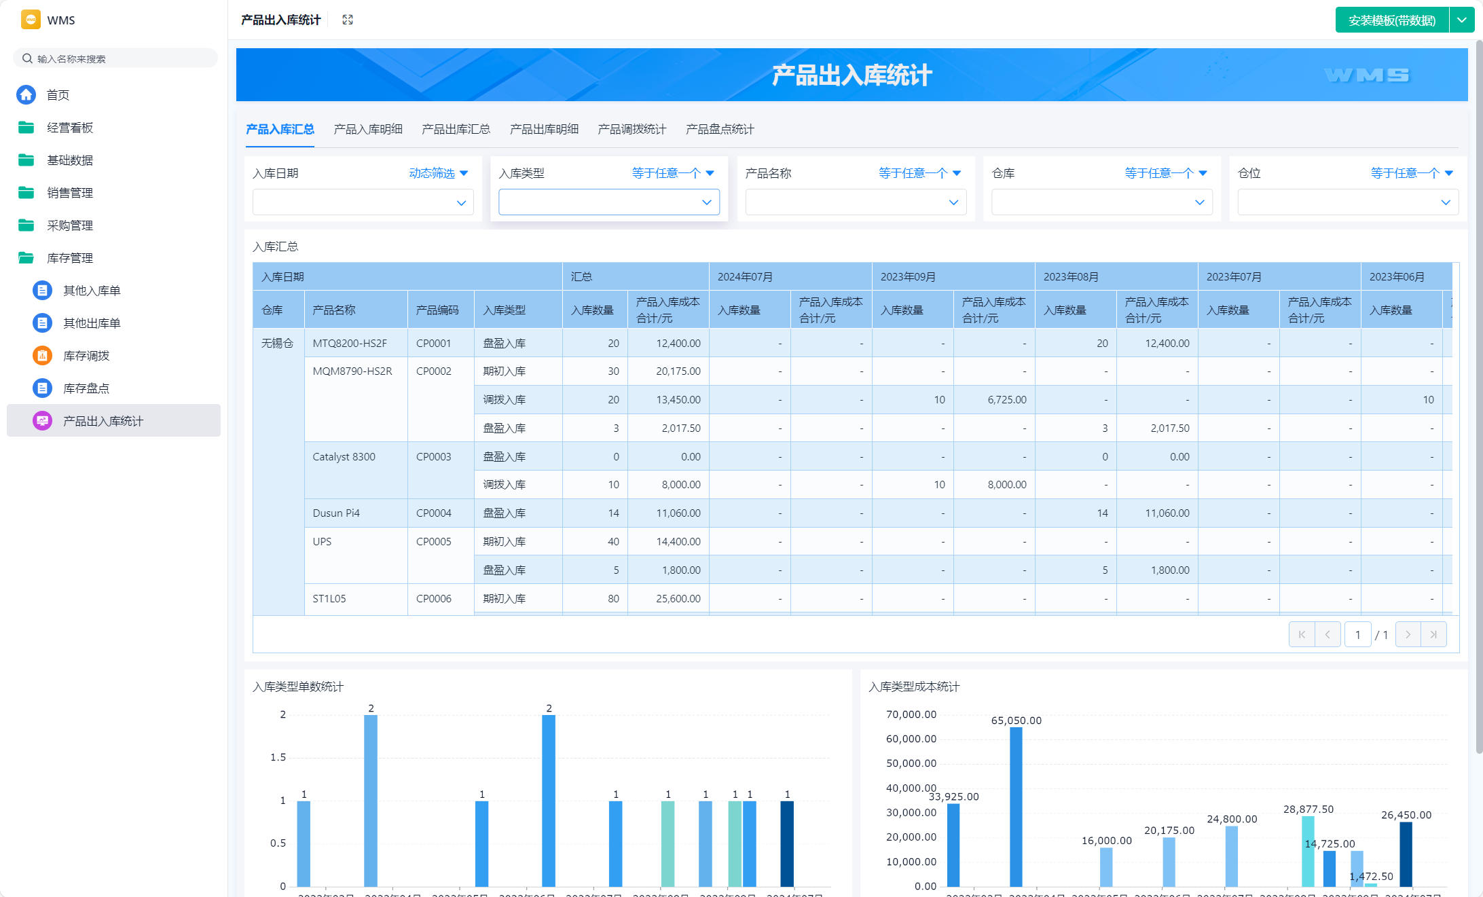This screenshot has height=897, width=1483.
Task: Switch to the 产品出库汇总 tab
Action: point(456,129)
